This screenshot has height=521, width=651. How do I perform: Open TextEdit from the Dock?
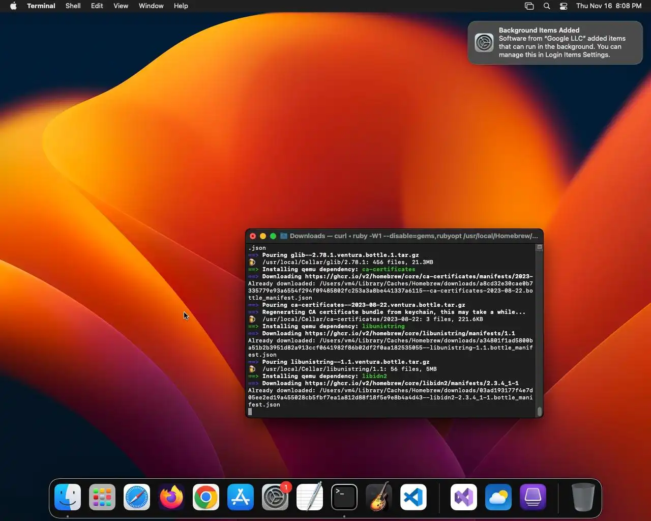310,497
